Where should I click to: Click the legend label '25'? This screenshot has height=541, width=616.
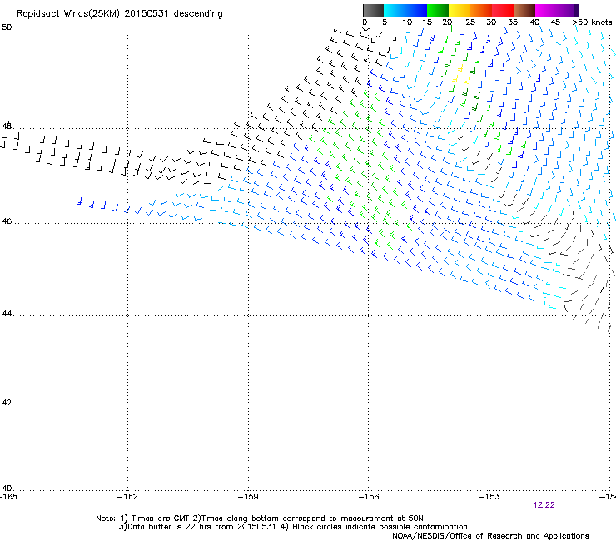coord(470,22)
